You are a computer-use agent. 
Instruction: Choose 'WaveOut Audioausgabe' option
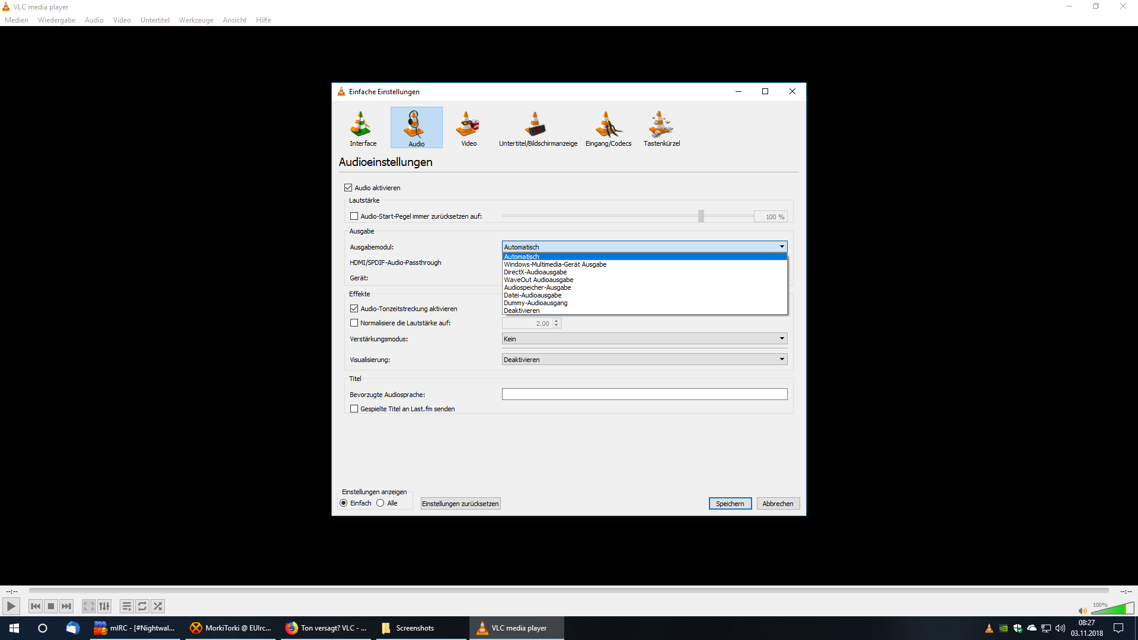pyautogui.click(x=644, y=280)
